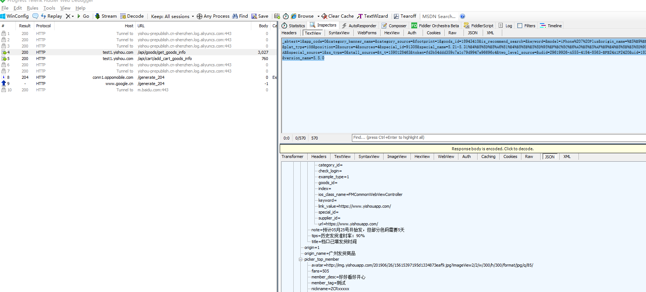Viewport: 646px width, 292px height.
Task: Open the Timeline tab
Action: 551,26
